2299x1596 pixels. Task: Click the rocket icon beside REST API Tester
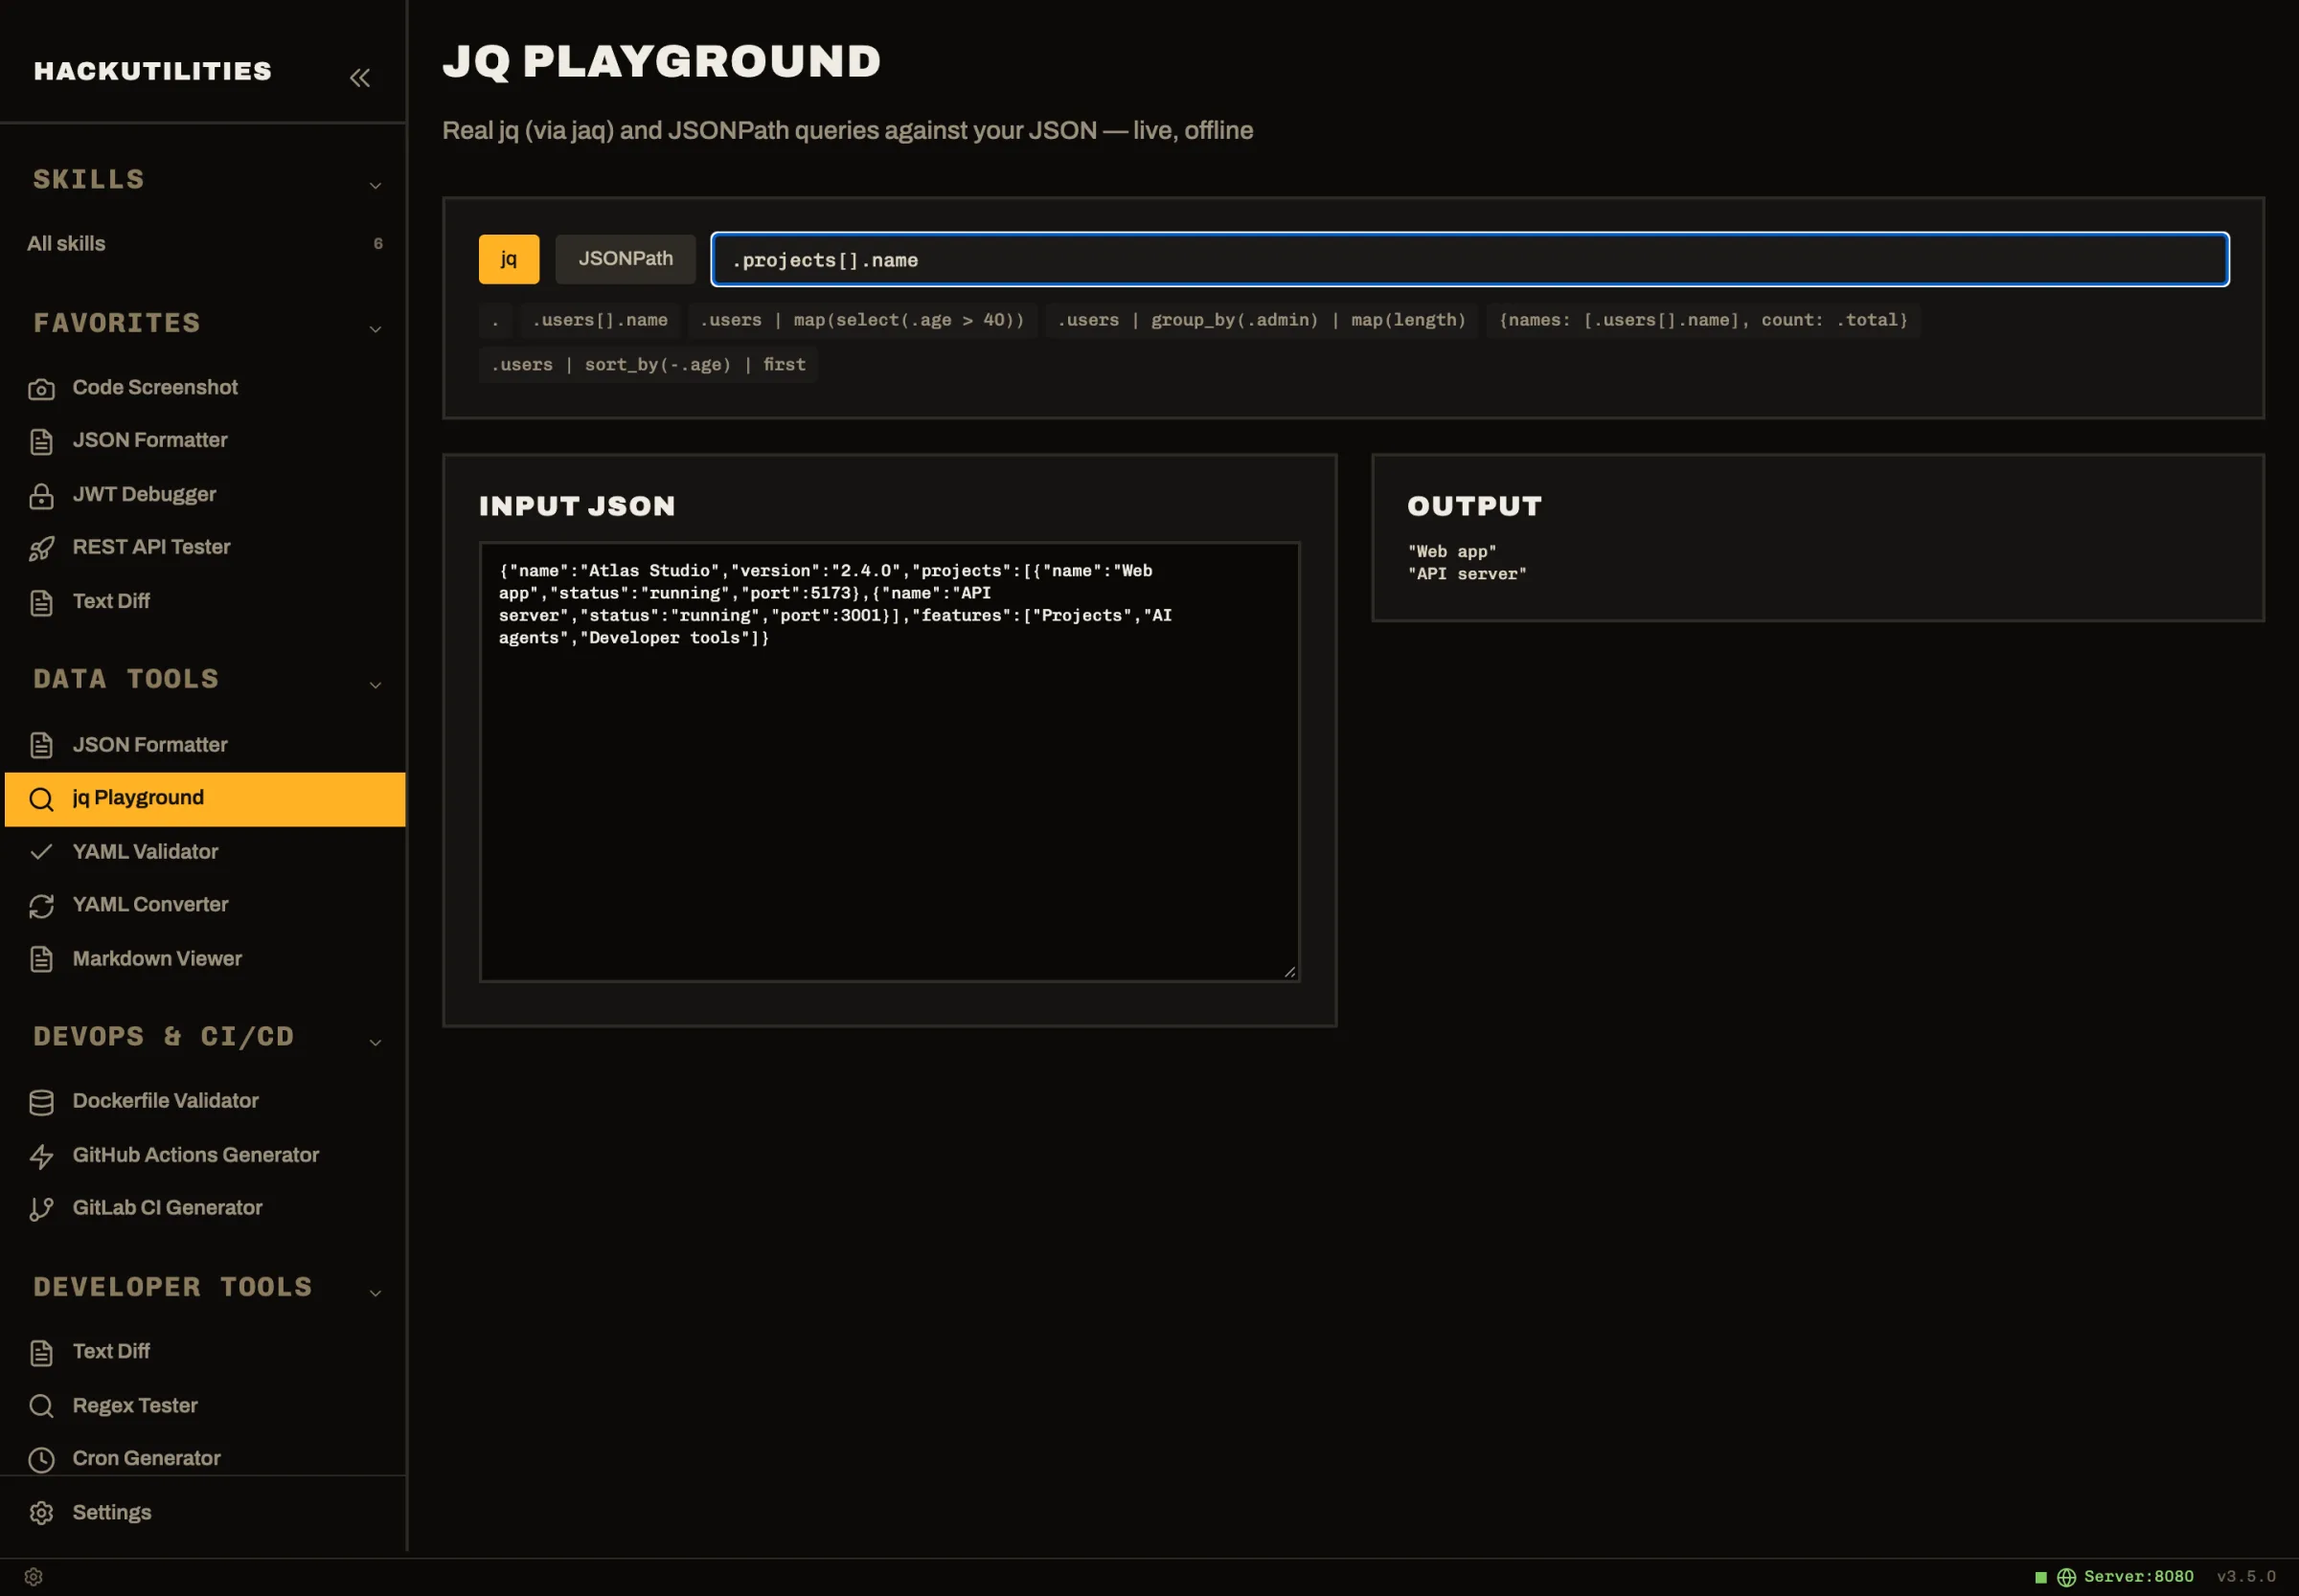(x=41, y=548)
